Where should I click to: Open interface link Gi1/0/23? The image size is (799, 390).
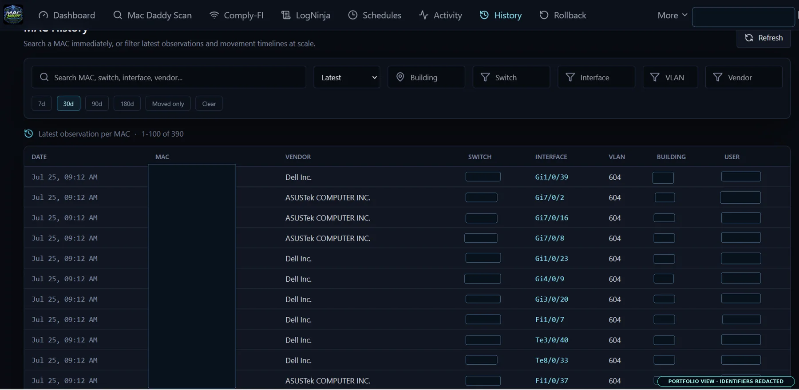(551, 259)
